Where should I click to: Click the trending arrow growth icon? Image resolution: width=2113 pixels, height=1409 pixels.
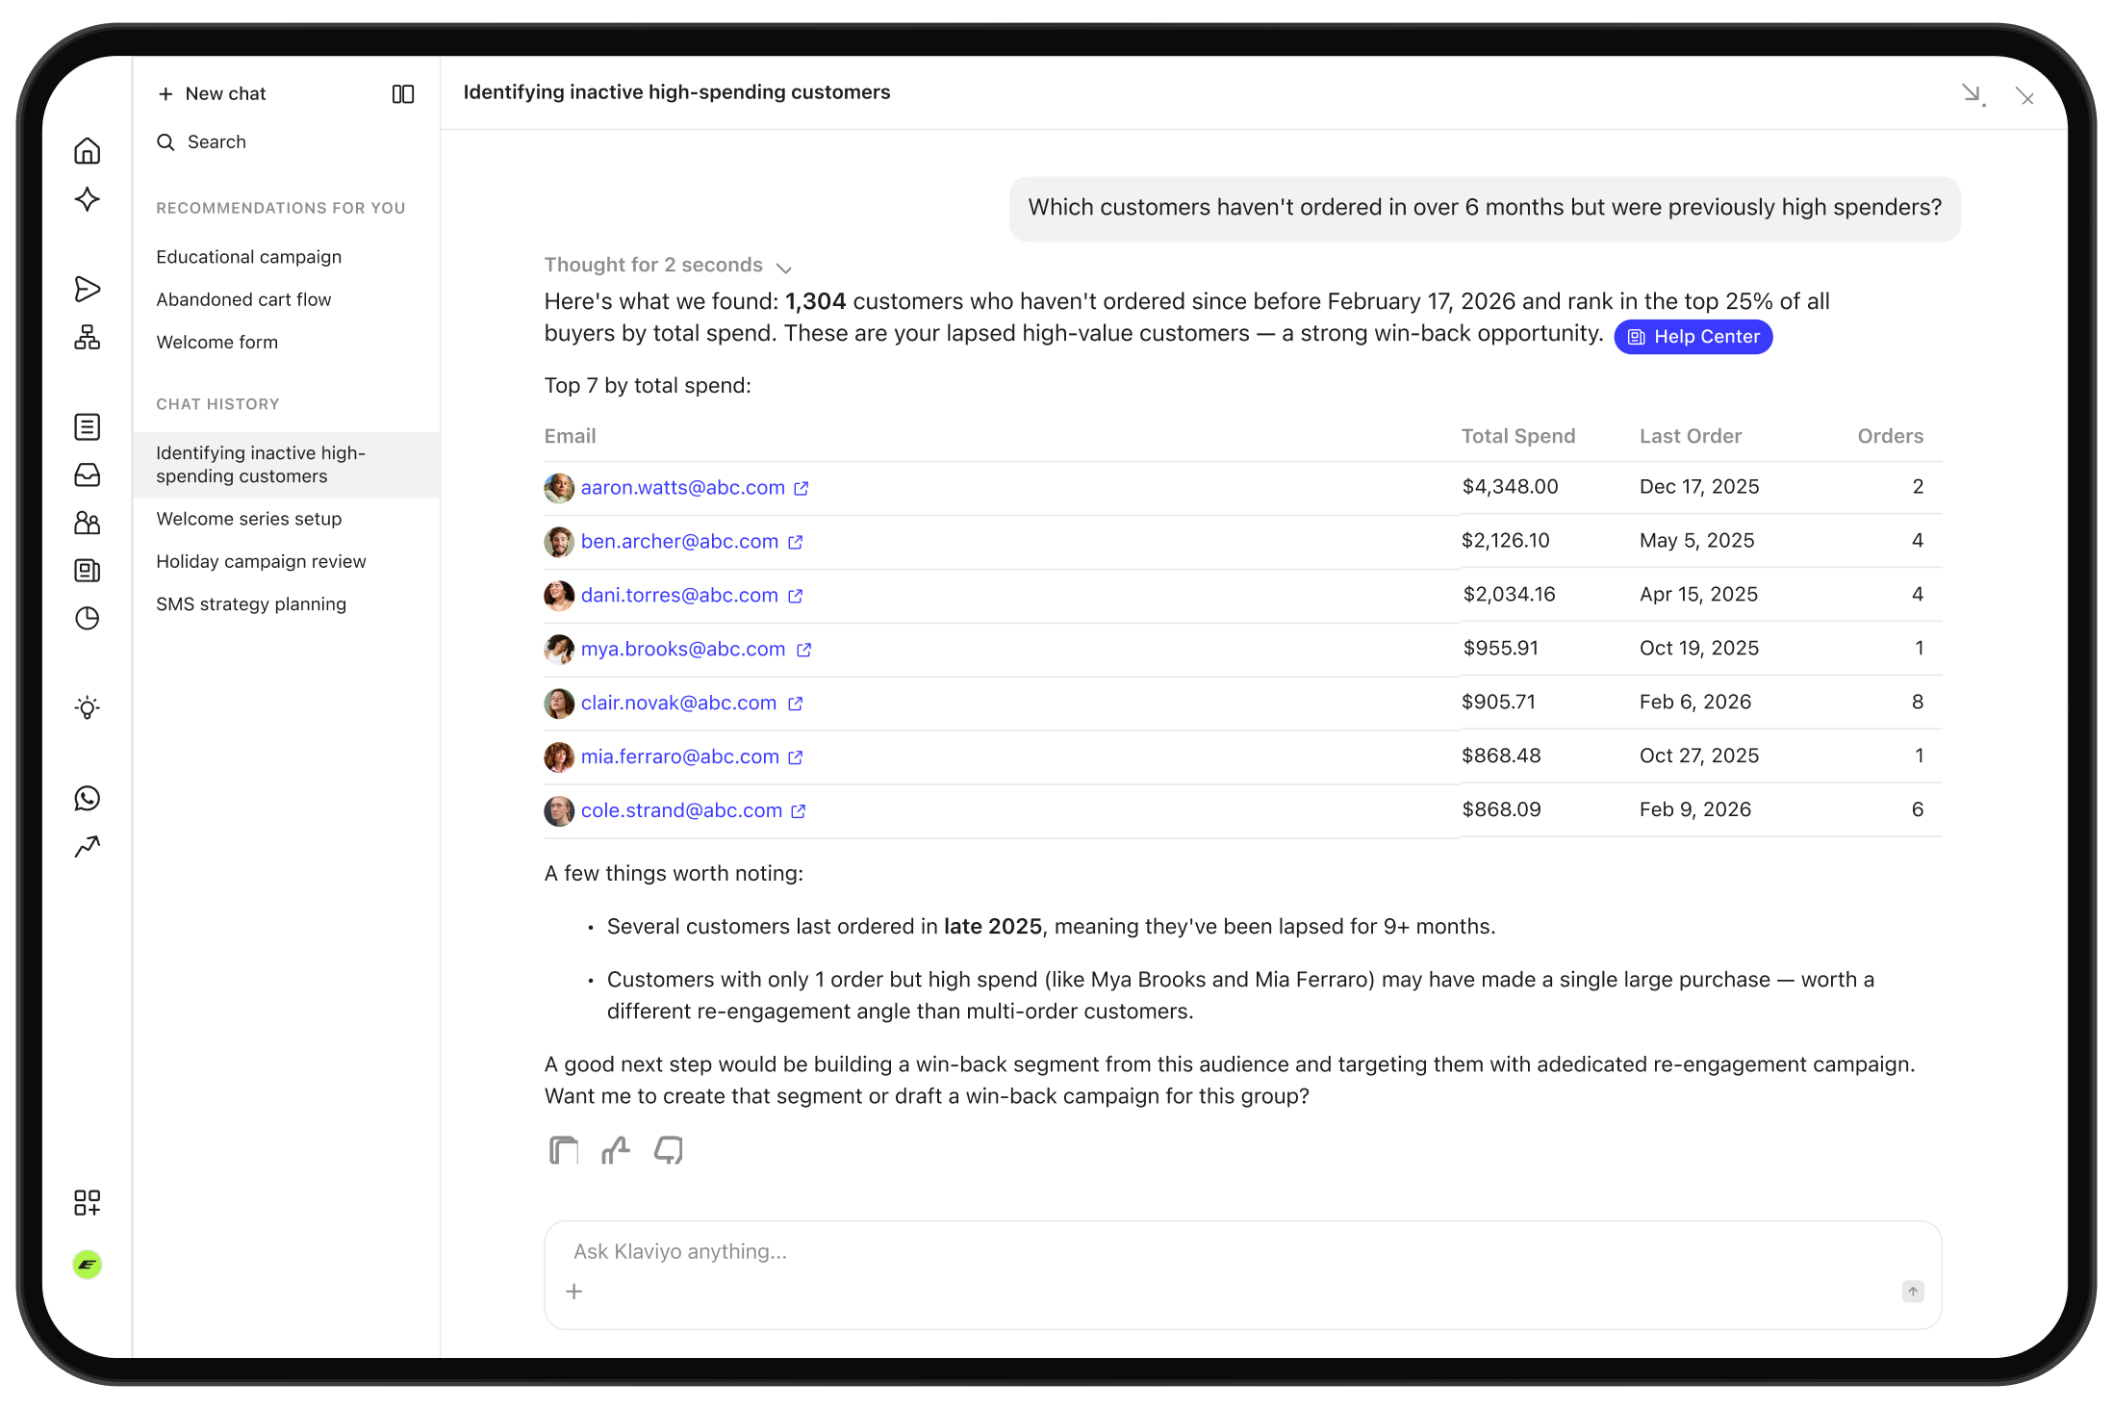click(88, 846)
